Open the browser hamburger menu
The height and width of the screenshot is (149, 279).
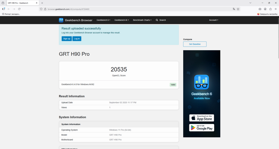click(x=276, y=9)
